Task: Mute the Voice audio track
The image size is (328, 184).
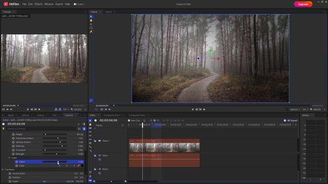Action: (x=99, y=155)
